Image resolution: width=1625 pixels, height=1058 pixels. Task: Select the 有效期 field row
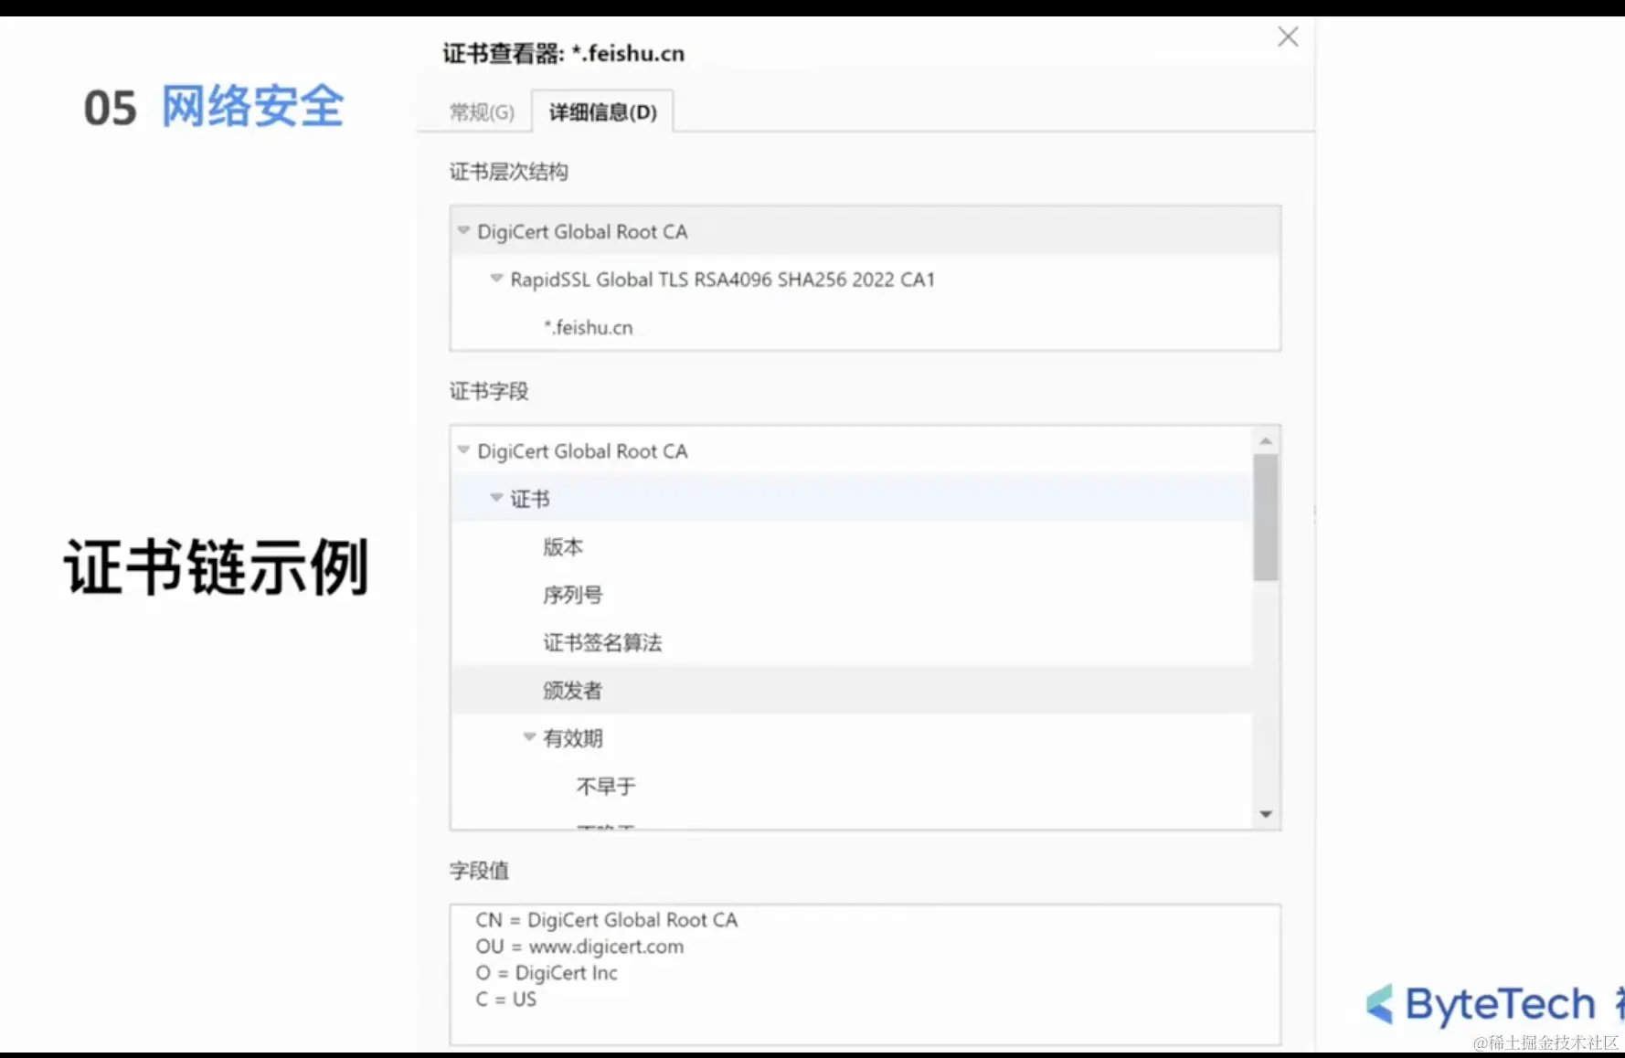pyautogui.click(x=852, y=738)
